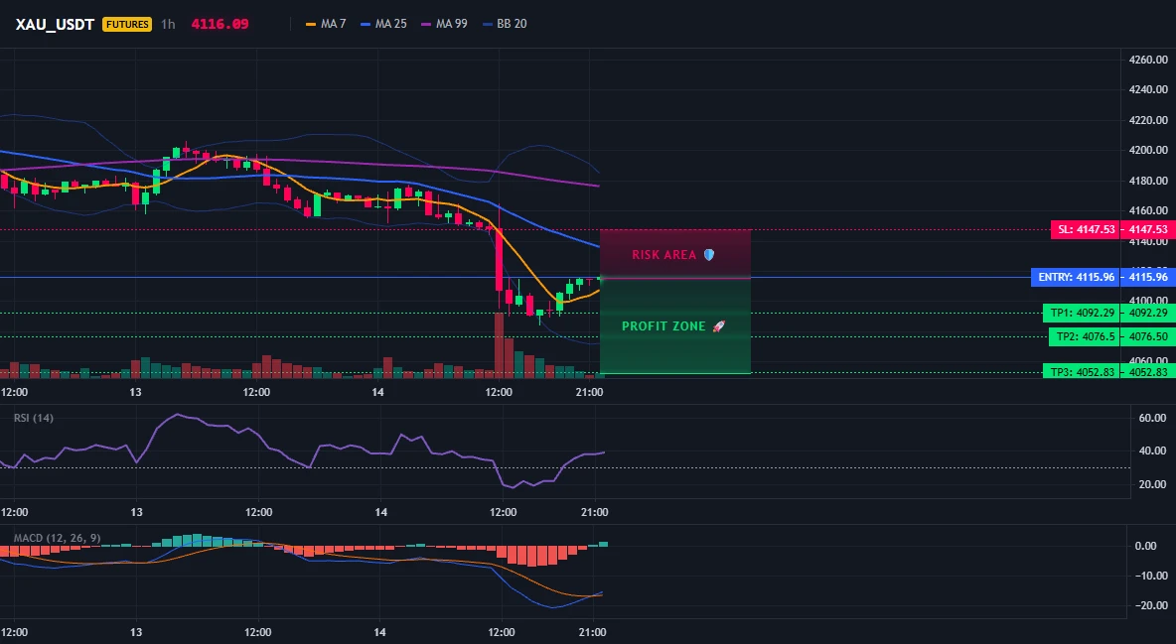
Task: Click the -10.00 MACD axis label
Action: (x=1150, y=576)
